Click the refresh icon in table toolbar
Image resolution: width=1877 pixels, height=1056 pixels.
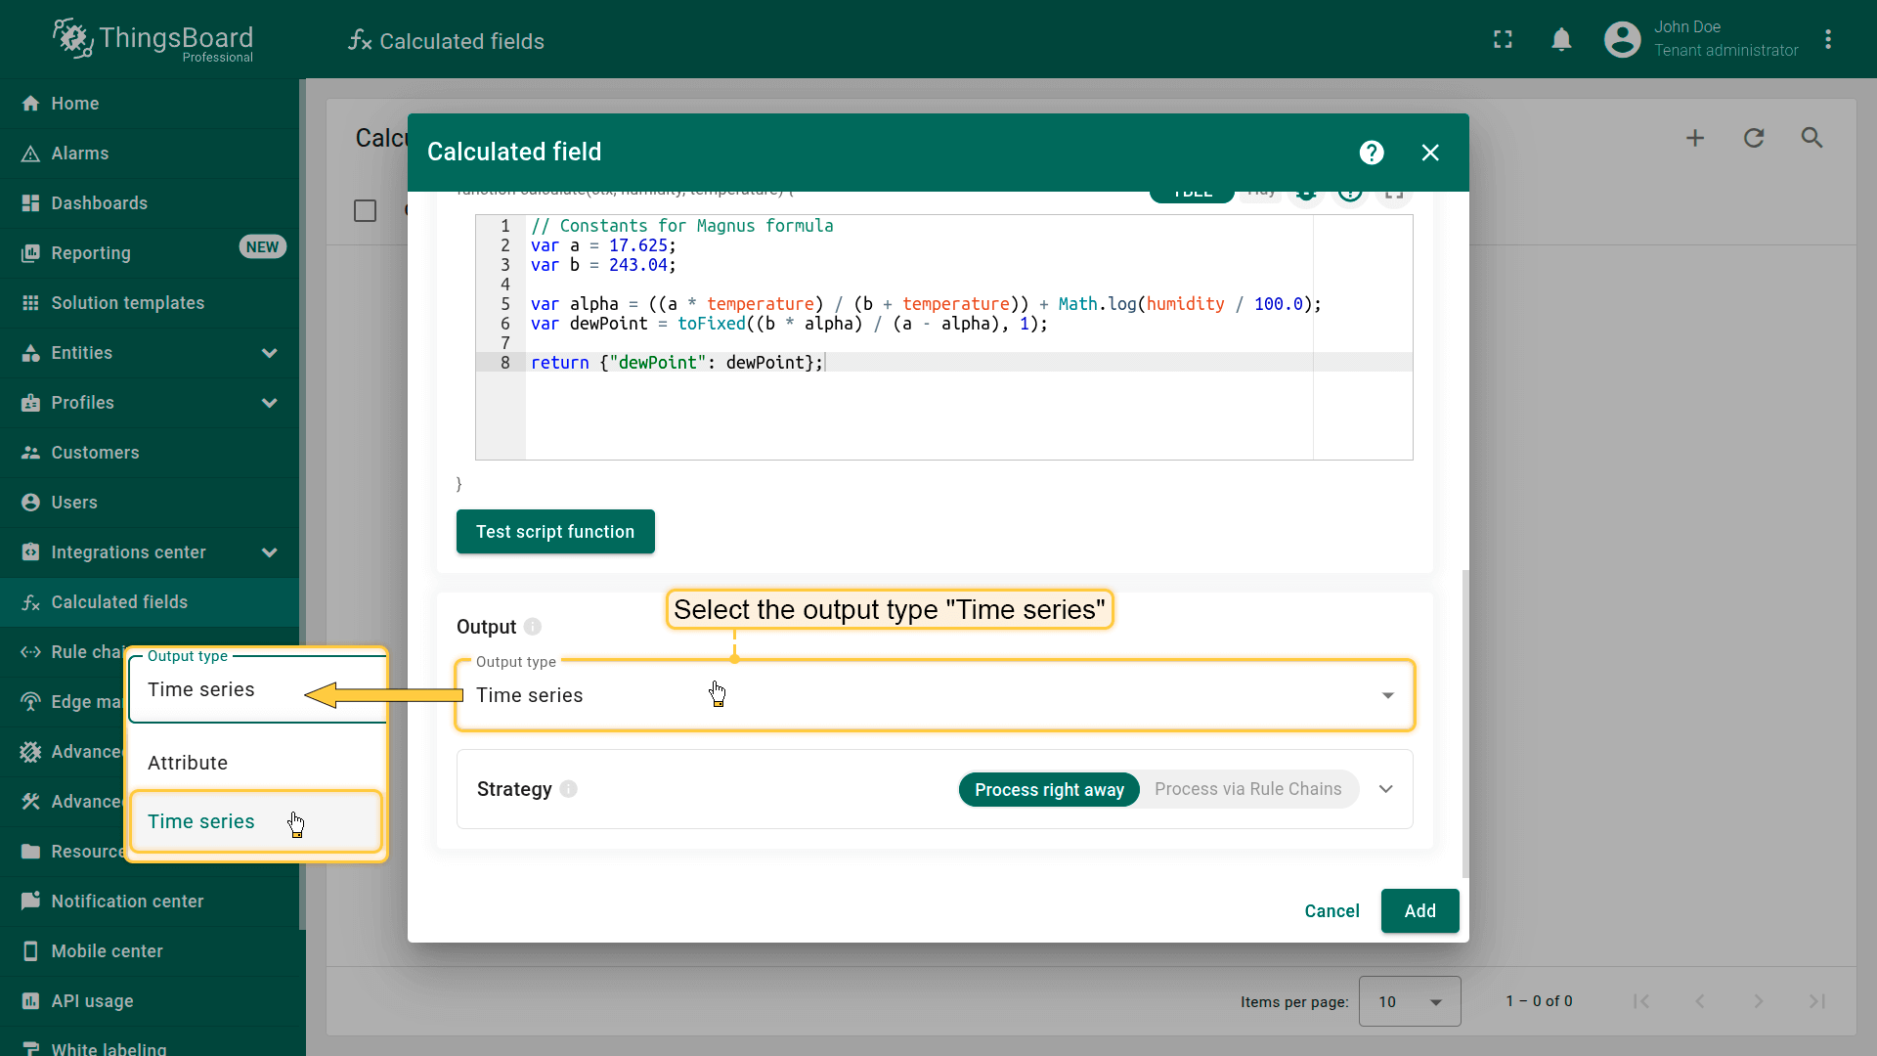click(x=1754, y=138)
